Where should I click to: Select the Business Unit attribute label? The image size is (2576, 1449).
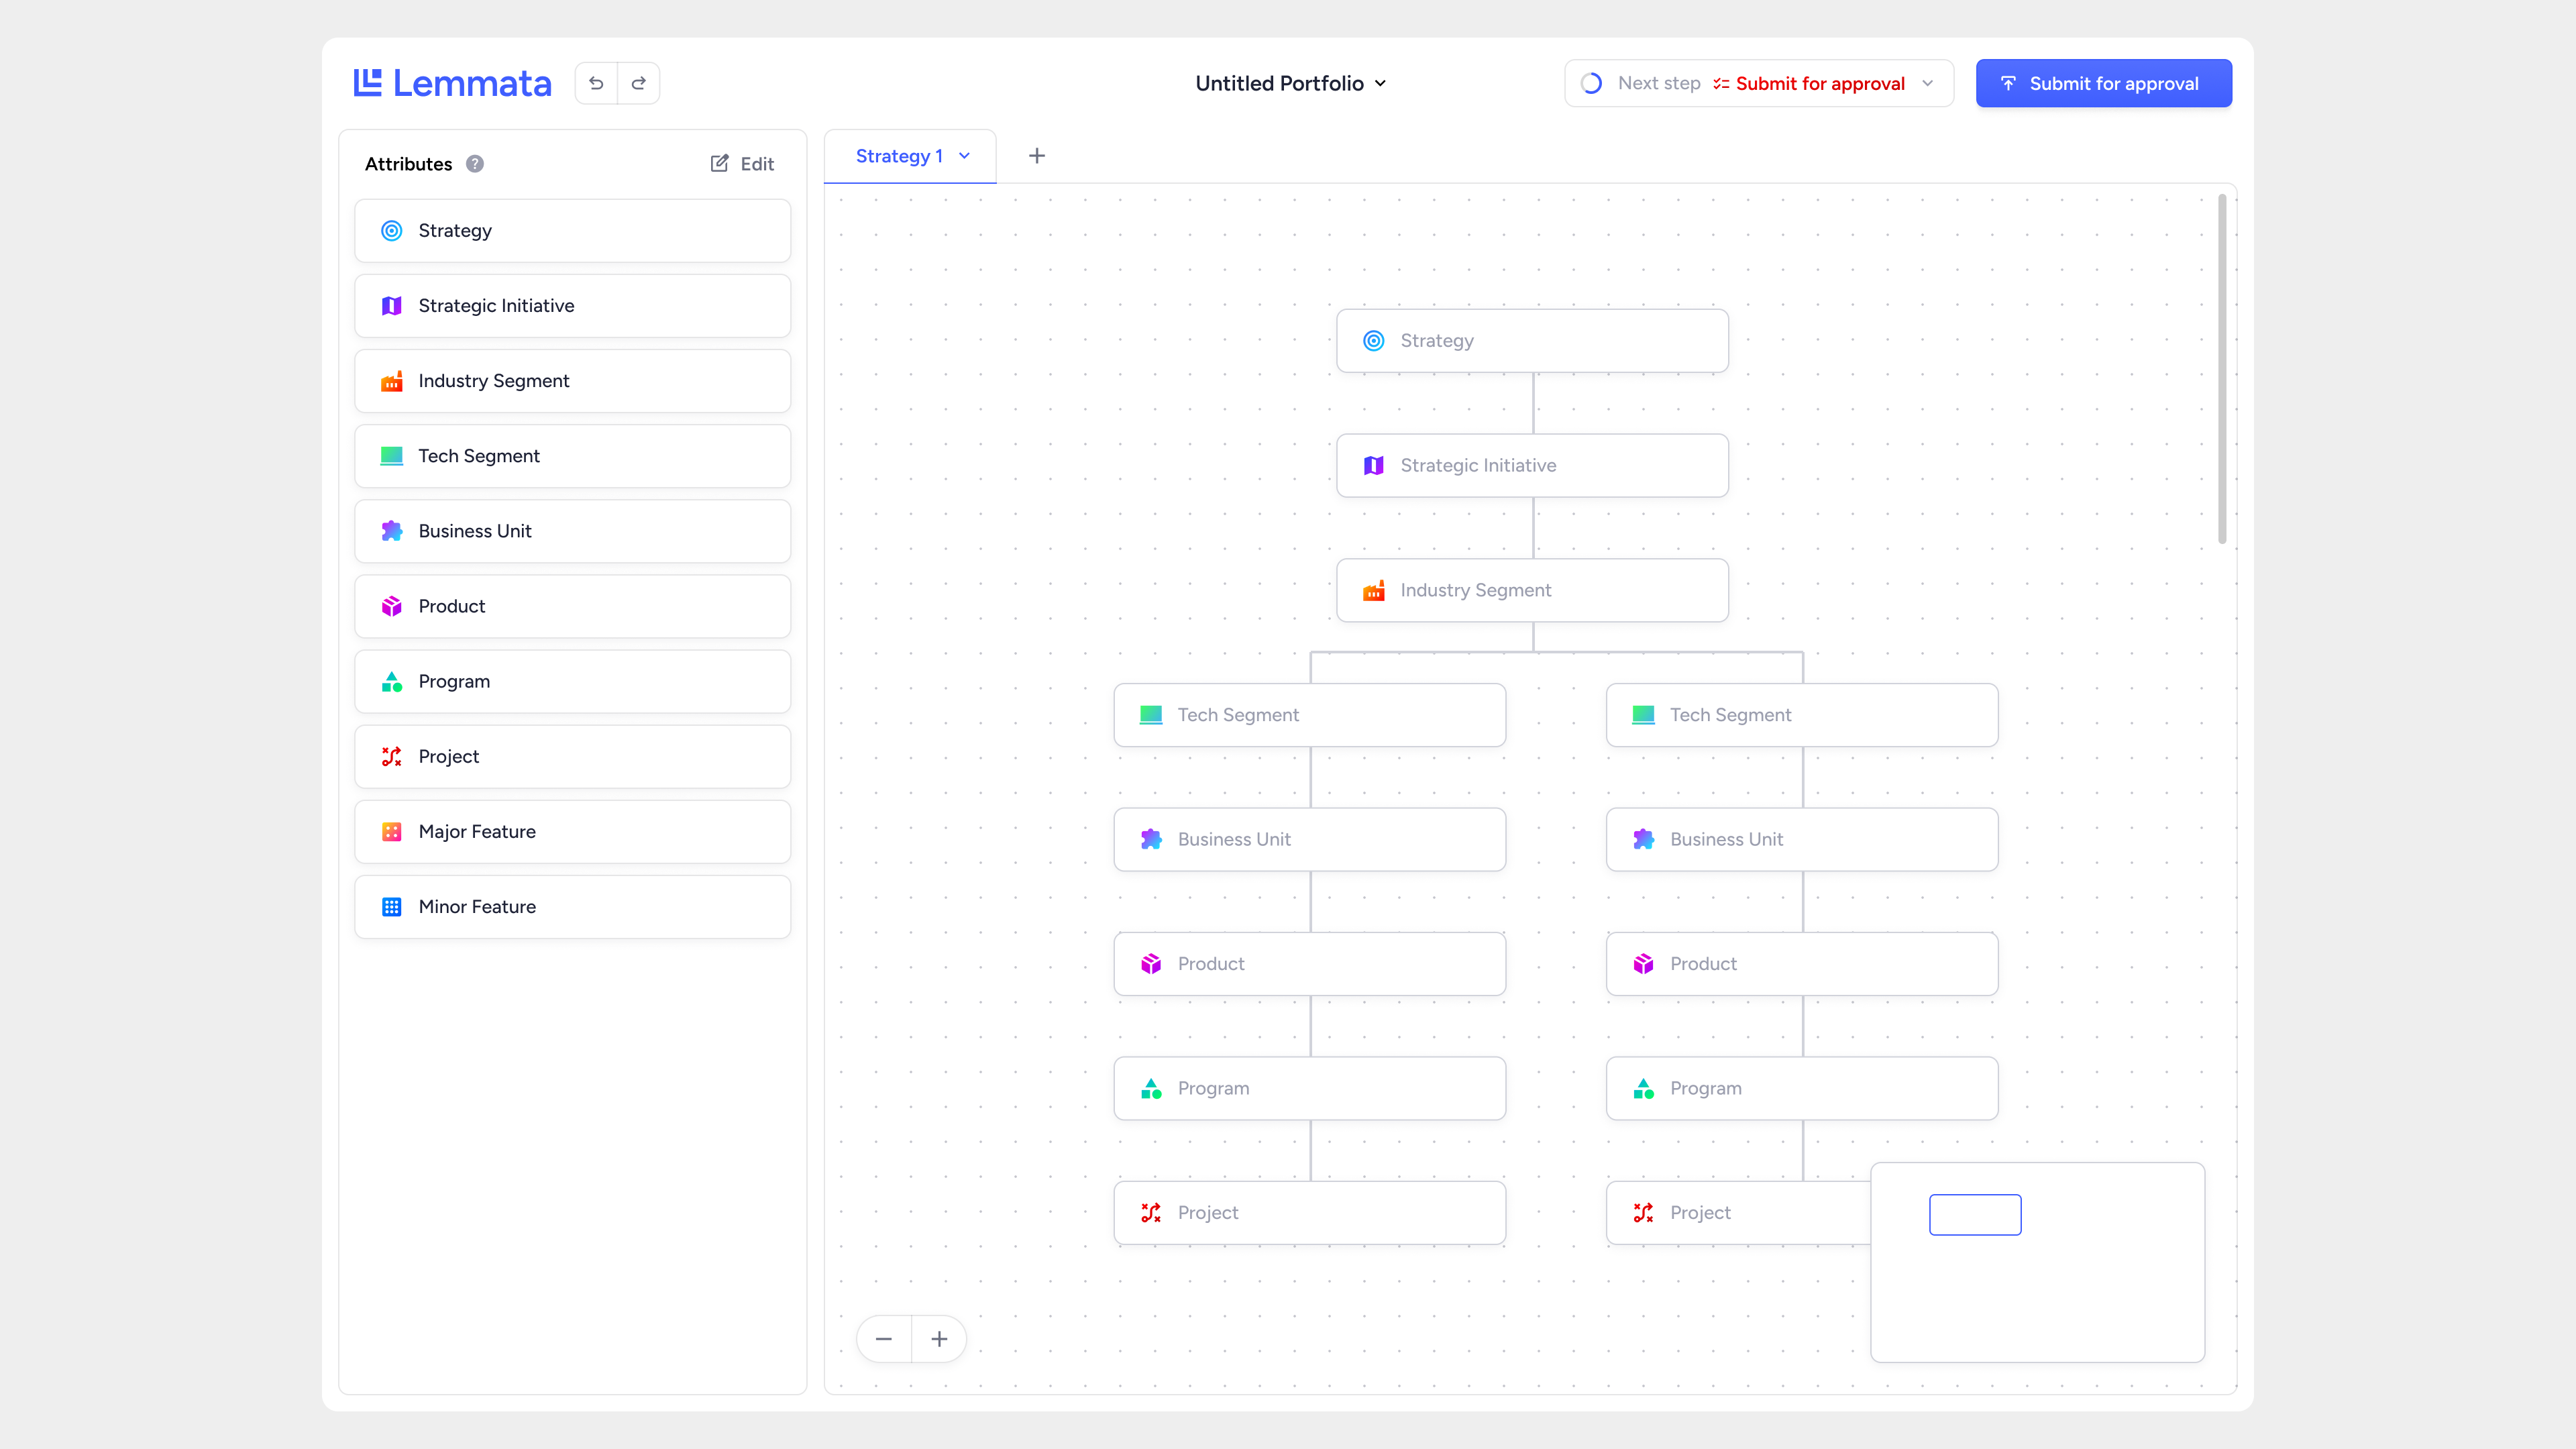pos(475,531)
